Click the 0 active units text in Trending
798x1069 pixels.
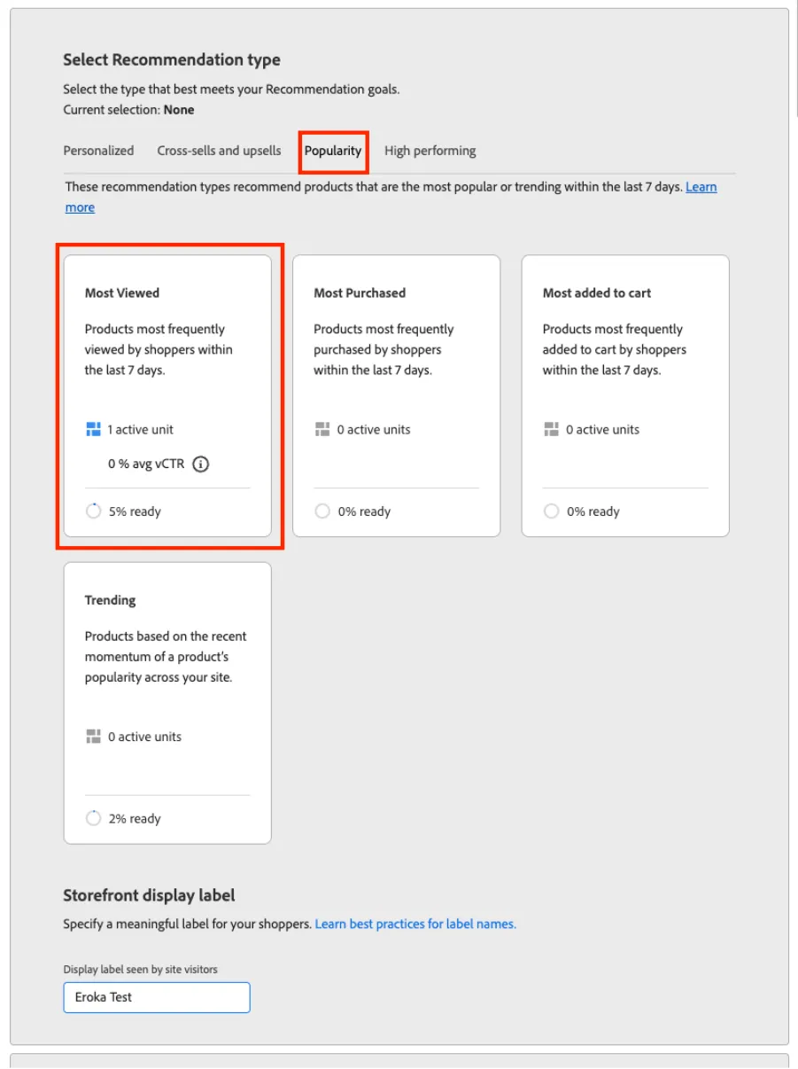coord(145,737)
